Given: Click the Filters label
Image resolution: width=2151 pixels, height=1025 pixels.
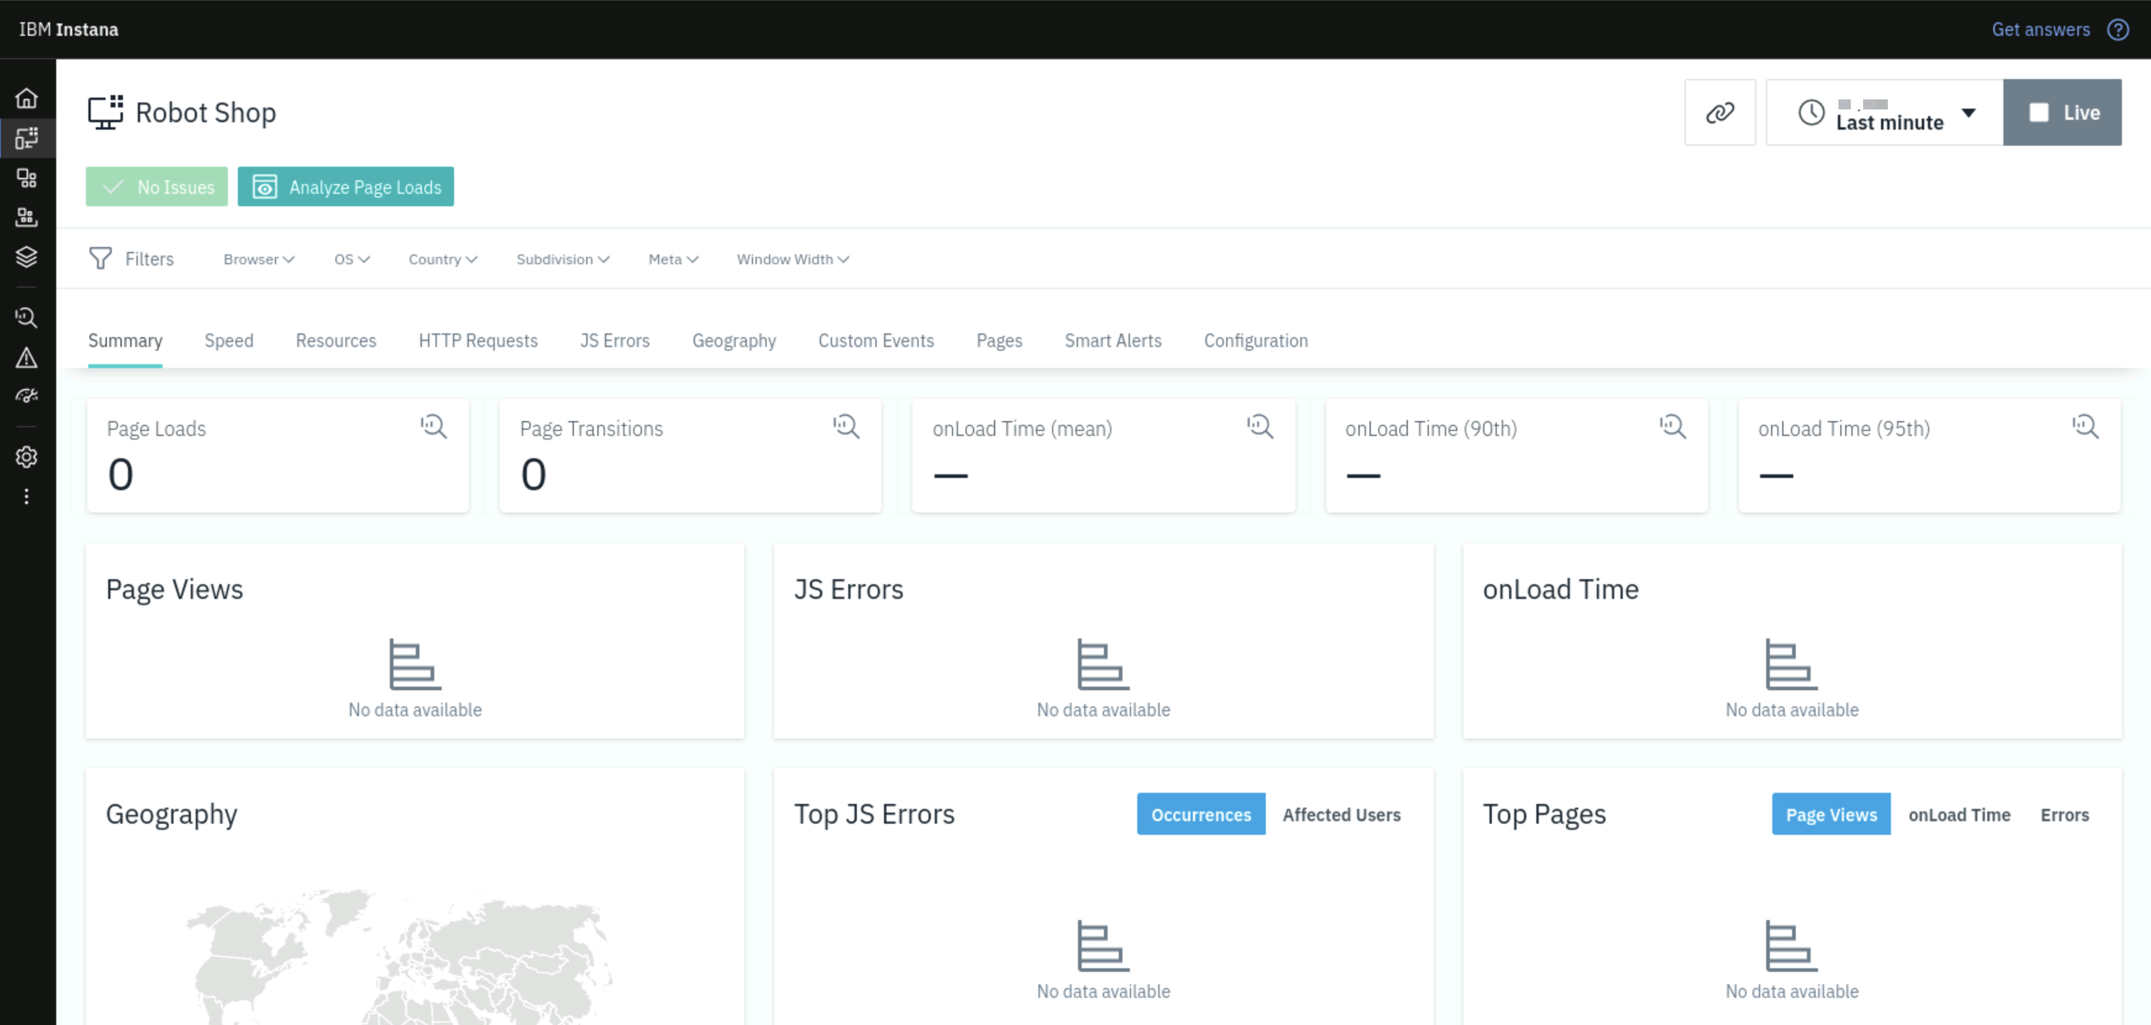Looking at the screenshot, I should [x=149, y=259].
